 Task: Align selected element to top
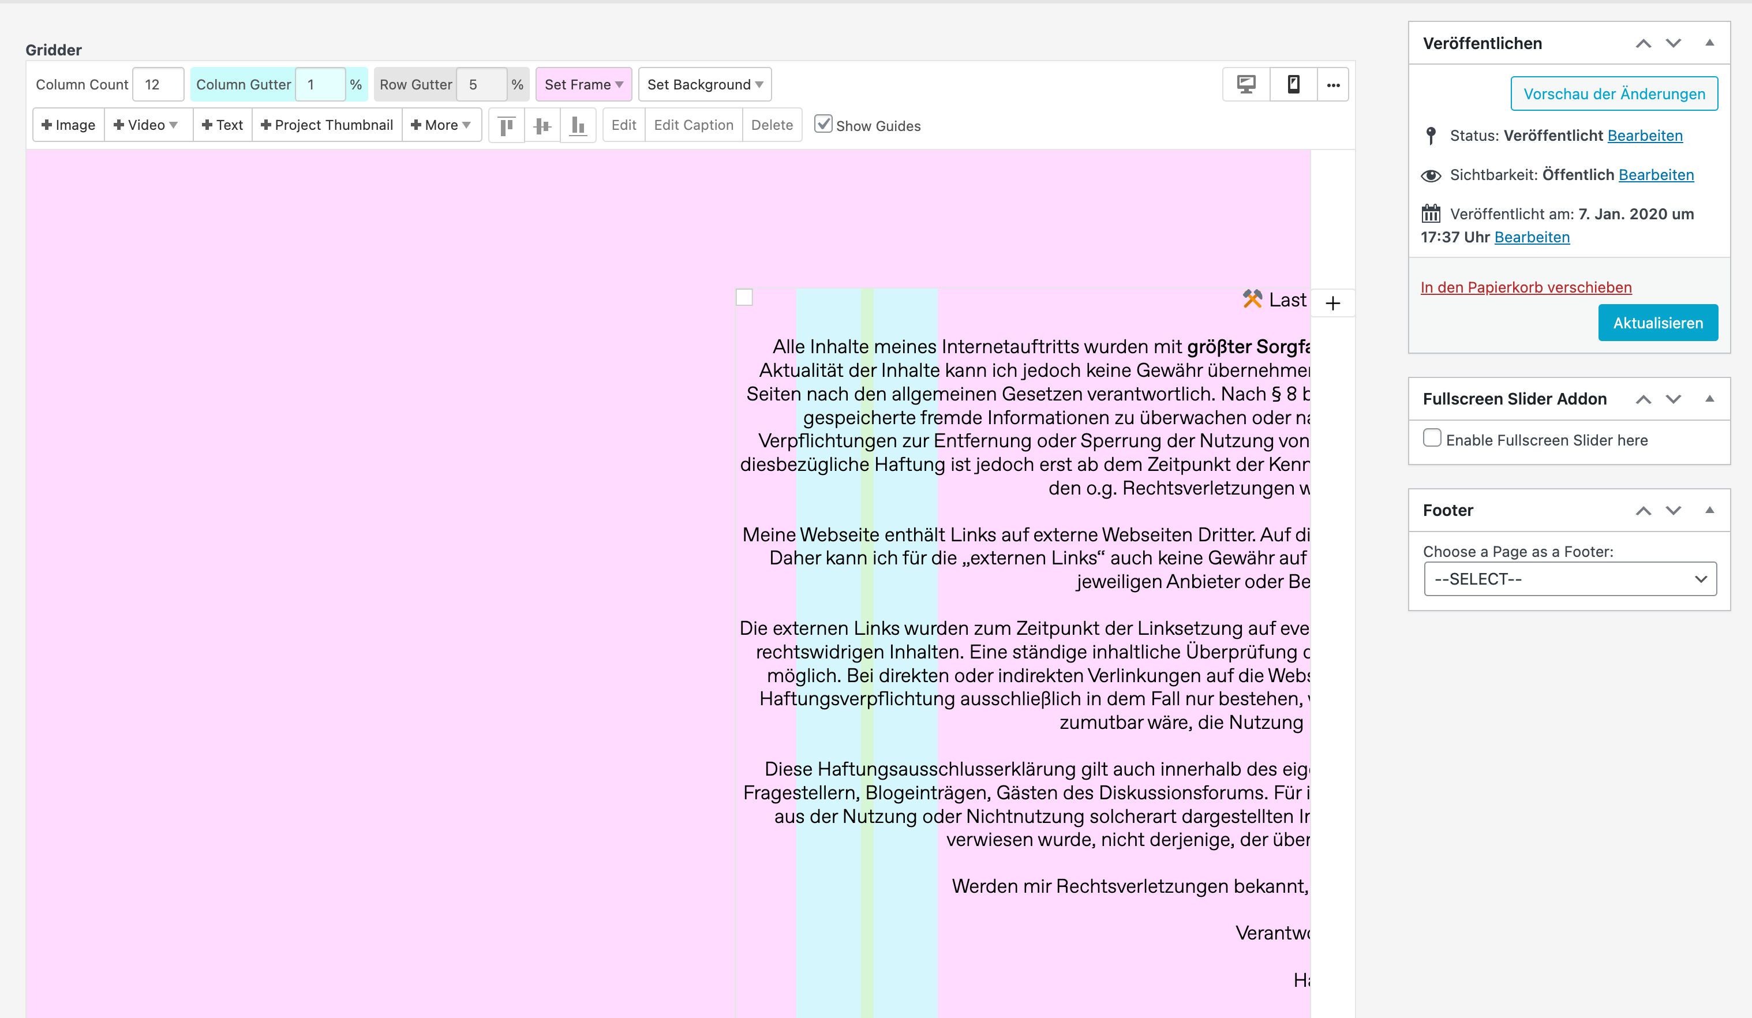[x=507, y=126]
